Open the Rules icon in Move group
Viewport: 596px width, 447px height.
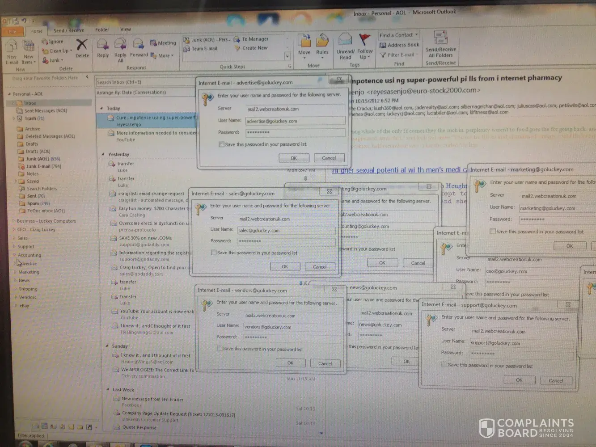click(322, 42)
